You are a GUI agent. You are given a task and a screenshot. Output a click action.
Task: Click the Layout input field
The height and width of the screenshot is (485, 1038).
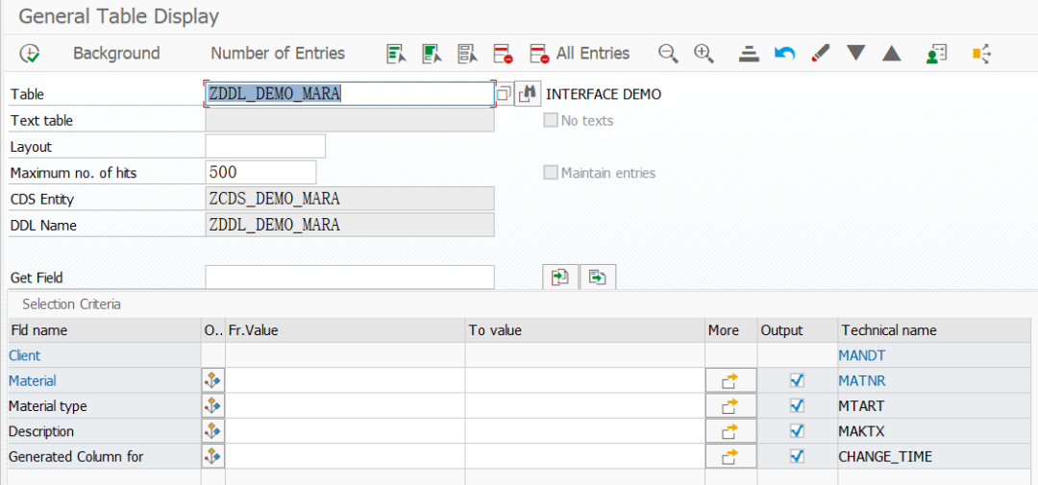[x=265, y=146]
